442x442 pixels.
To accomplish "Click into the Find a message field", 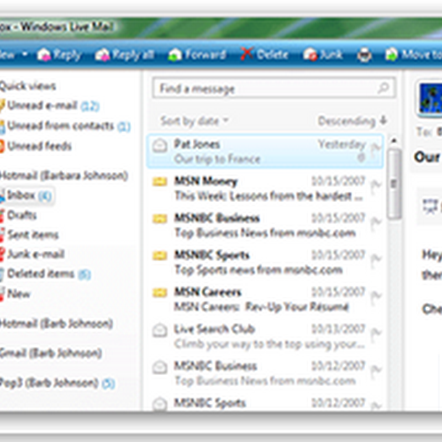I will (273, 88).
